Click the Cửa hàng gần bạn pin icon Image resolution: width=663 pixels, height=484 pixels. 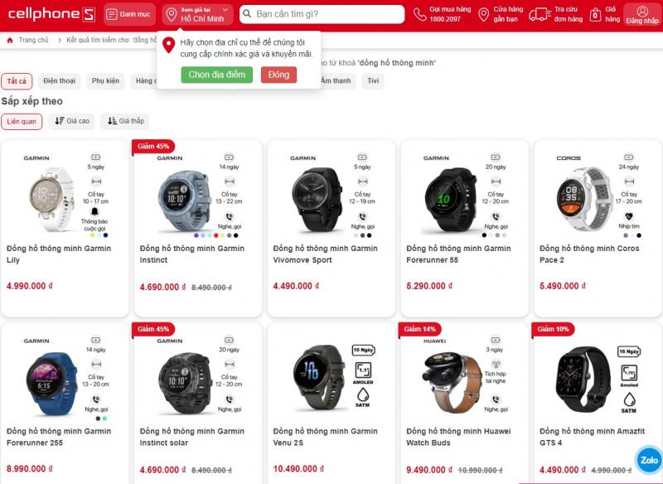coord(483,14)
